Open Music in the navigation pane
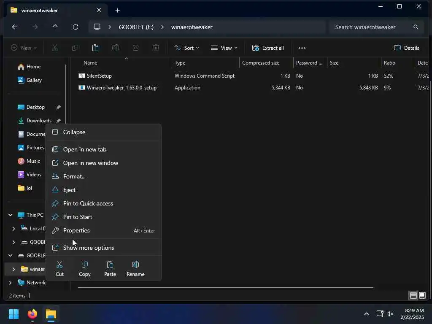Screen dimensions: 432x324 (33, 161)
